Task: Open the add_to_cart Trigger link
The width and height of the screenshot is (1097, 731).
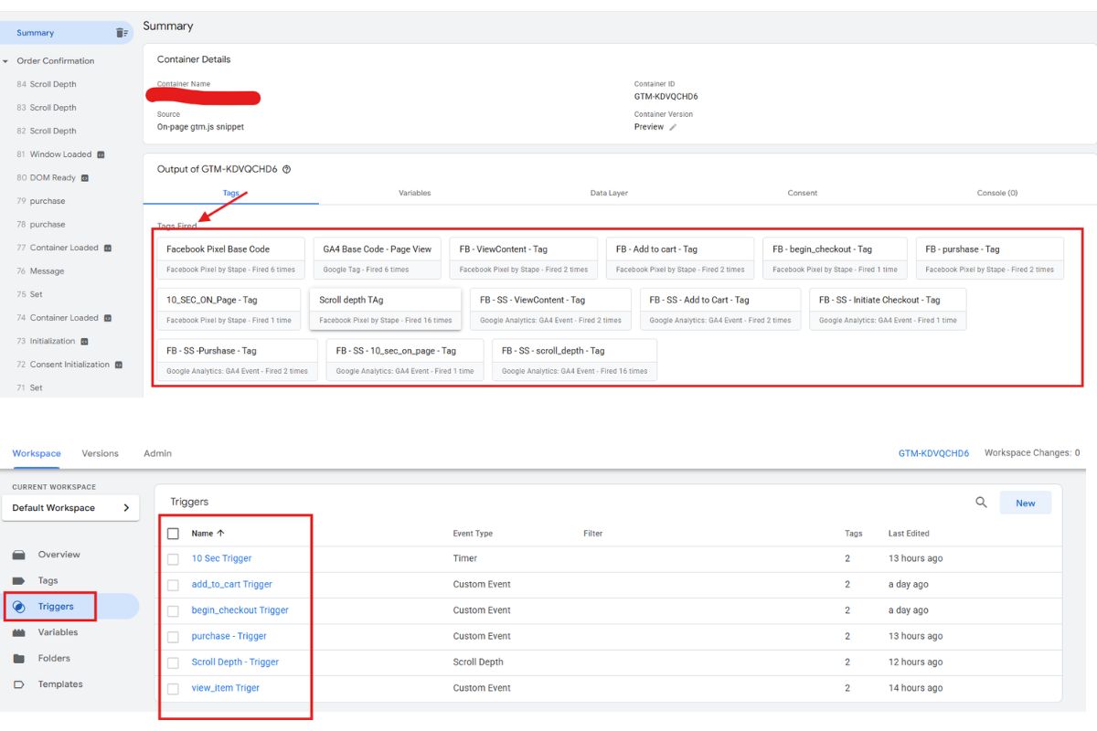Action: (231, 585)
